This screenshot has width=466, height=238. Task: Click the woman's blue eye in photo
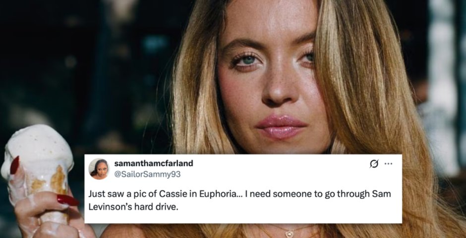point(247,59)
